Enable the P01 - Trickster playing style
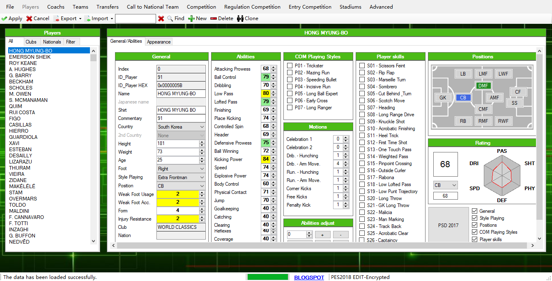This screenshot has height=281, width=552. pyautogui.click(x=290, y=66)
